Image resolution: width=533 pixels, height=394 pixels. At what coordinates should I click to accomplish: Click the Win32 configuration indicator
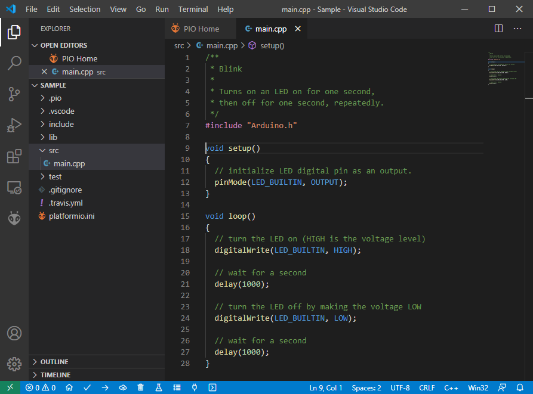[x=478, y=387]
